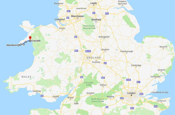The width and height of the screenshot is (175, 115).
Task: Click the M54 motorway shield icon
Action: coord(76,51)
